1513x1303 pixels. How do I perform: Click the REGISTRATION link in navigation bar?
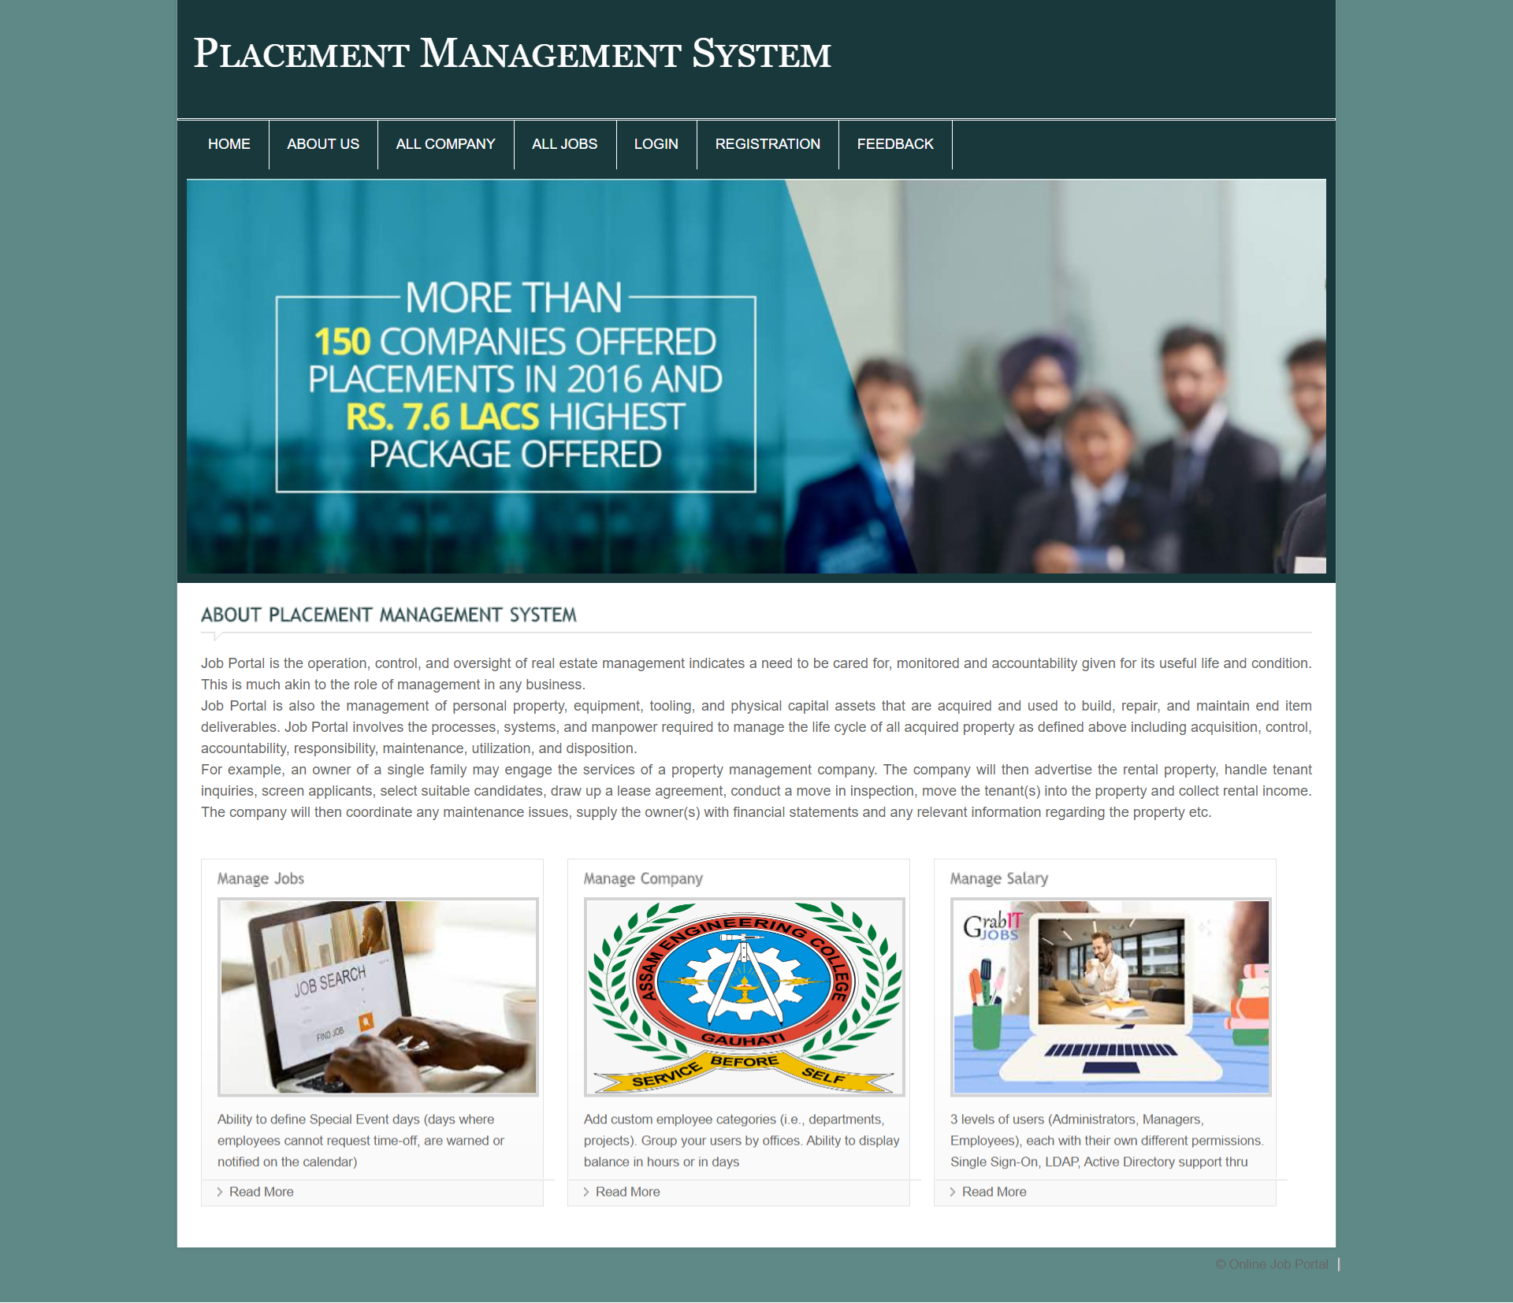[767, 144]
